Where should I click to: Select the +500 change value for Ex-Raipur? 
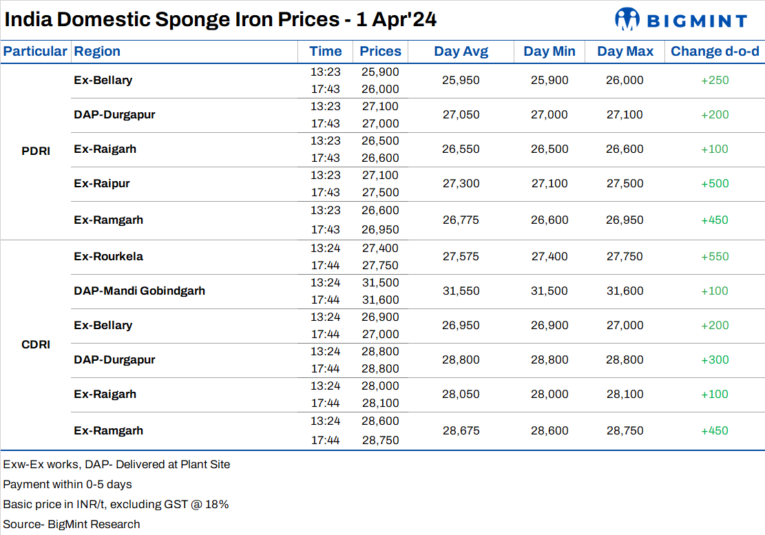(x=715, y=184)
